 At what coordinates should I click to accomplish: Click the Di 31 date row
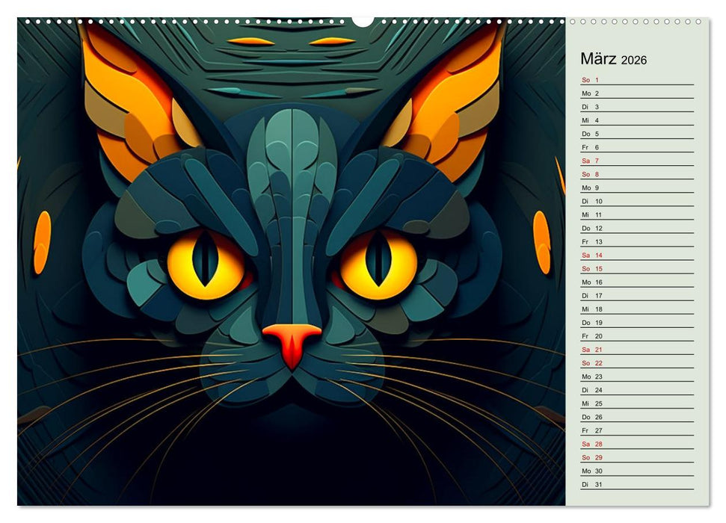[x=636, y=484]
